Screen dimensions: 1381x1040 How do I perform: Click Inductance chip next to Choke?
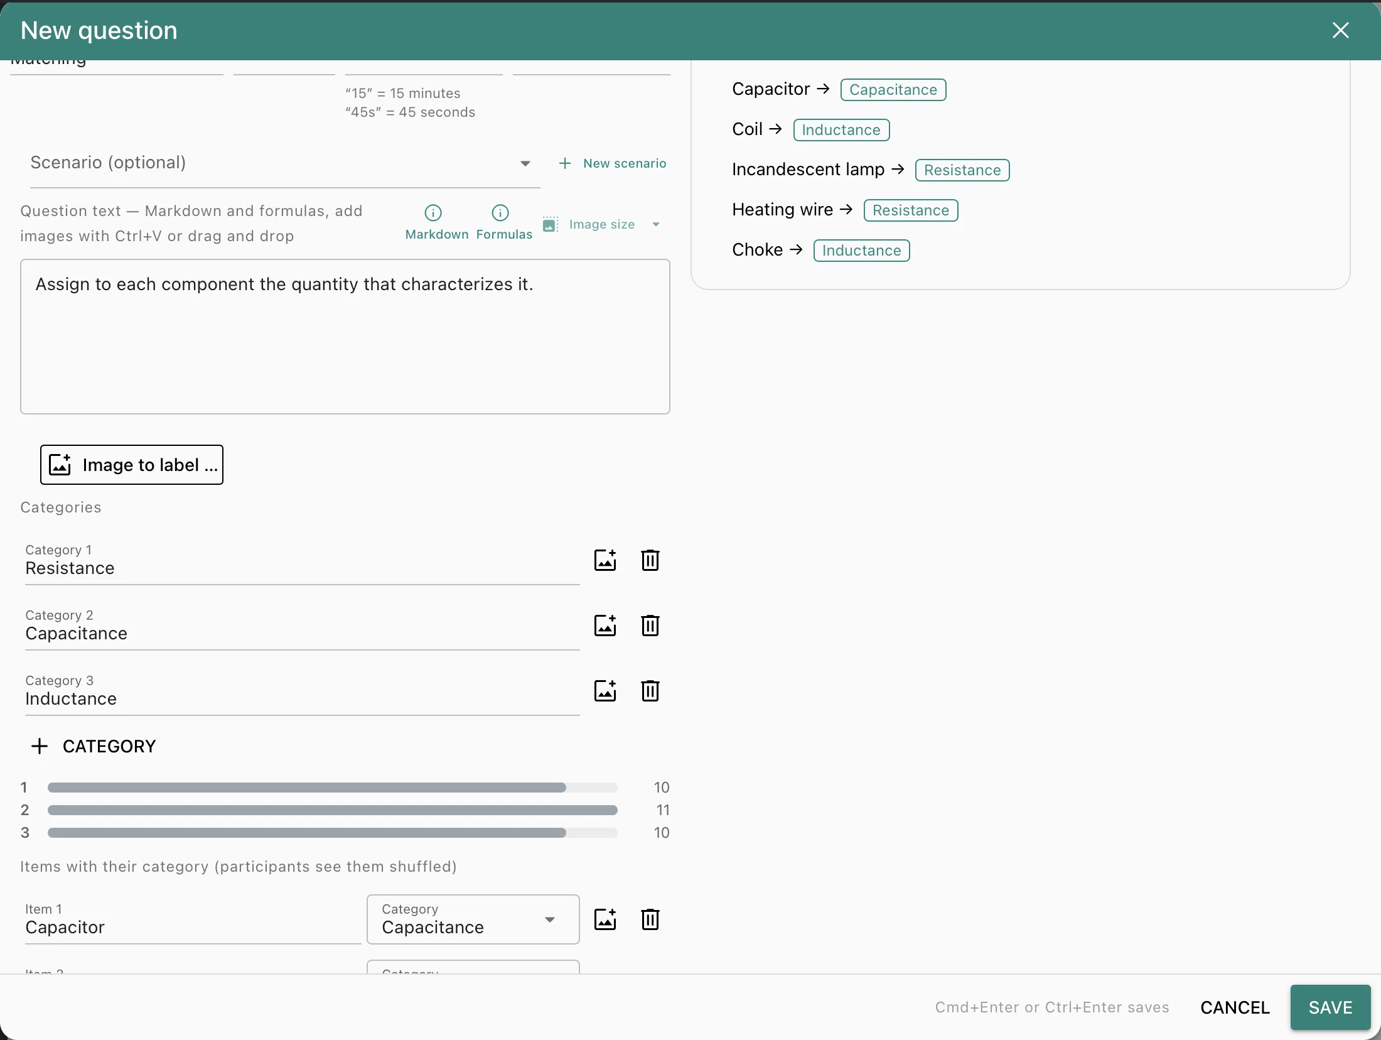(x=861, y=251)
